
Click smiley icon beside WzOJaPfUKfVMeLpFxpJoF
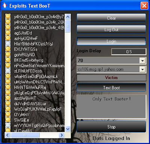8,109
